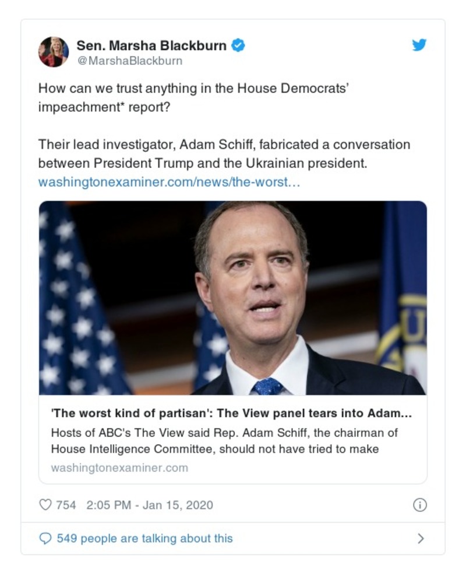Click the speech bubble reply icon
This screenshot has width=466, height=573.
tap(45, 539)
